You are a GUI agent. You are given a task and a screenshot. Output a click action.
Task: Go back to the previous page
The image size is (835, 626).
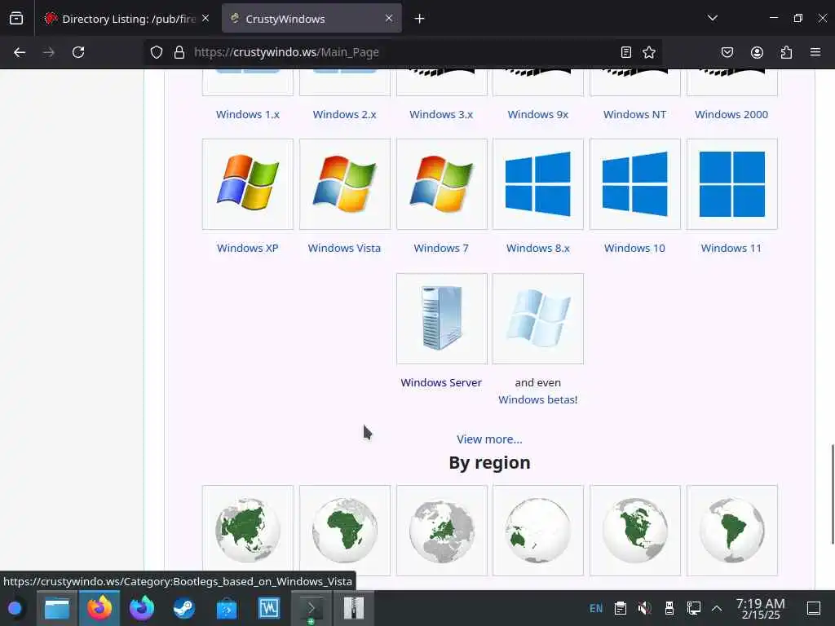[x=20, y=52]
